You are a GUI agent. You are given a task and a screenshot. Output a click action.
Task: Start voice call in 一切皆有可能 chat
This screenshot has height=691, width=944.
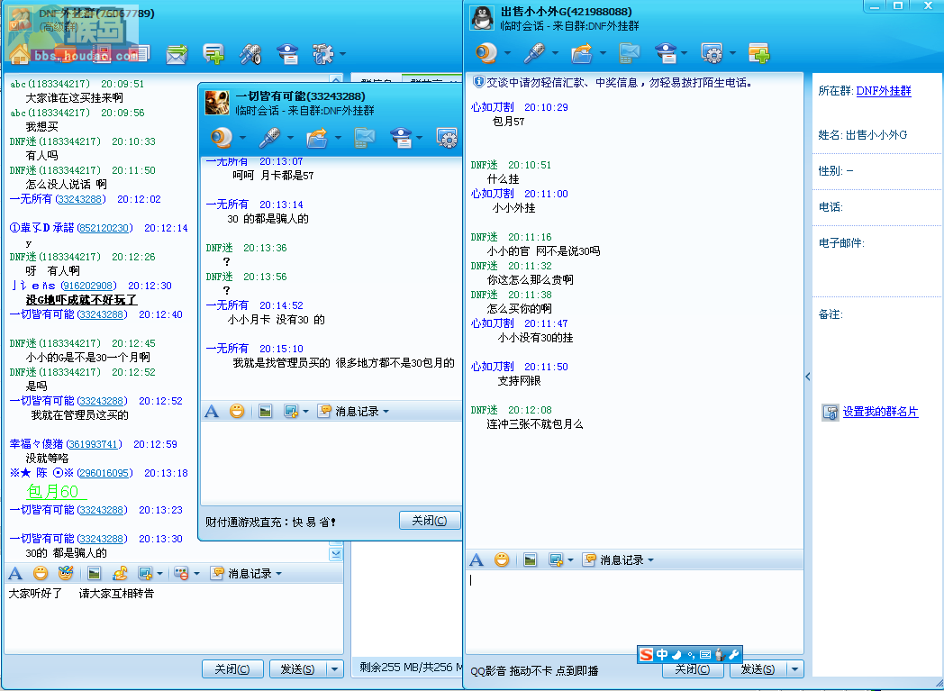[269, 138]
